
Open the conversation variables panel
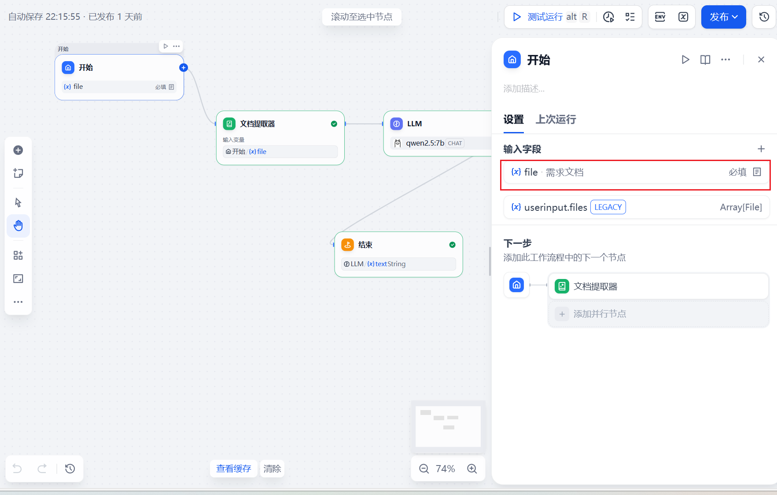(683, 17)
